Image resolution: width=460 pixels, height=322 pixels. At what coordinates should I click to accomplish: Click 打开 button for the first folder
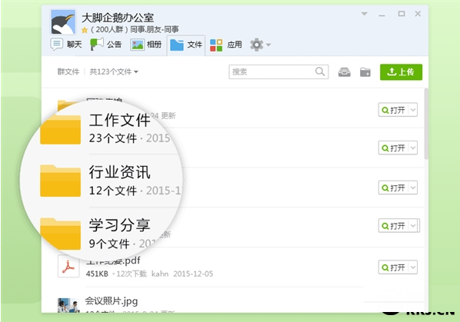tap(393, 110)
